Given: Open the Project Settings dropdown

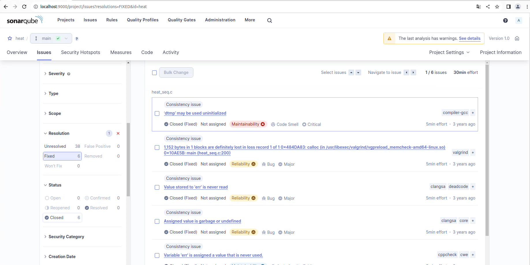Looking at the screenshot, I should pos(449,52).
